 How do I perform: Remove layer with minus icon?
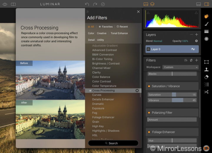coord(191,34)
